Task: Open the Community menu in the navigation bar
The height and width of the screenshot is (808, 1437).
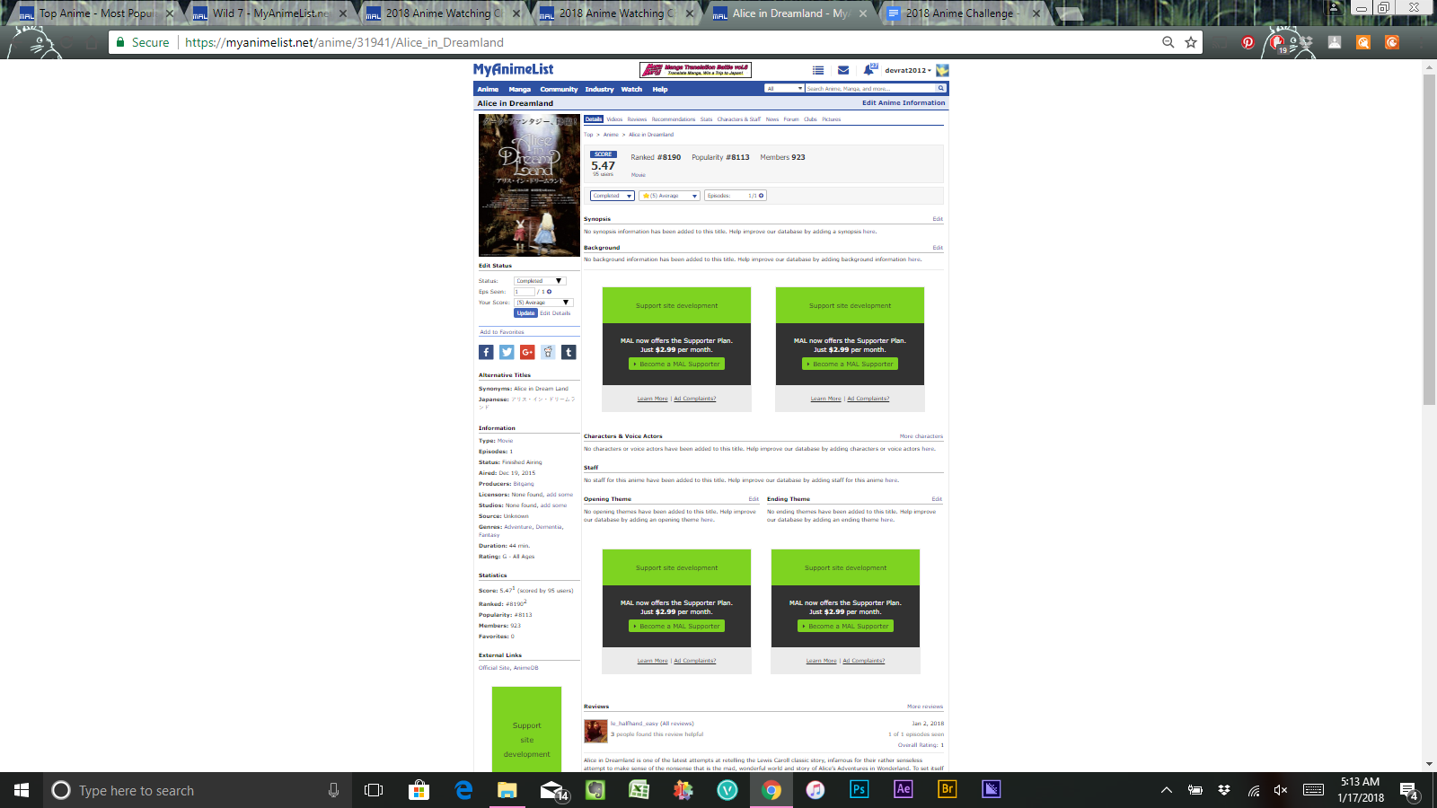Action: click(559, 90)
